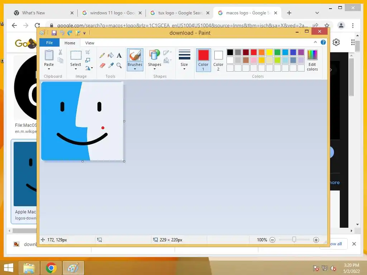Select the Pencil tool in Paint
The image size is (367, 275).
(x=102, y=56)
